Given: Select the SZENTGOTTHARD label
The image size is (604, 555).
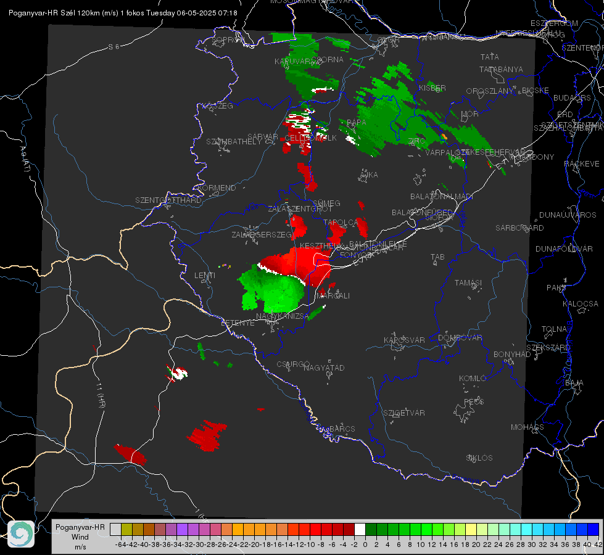Looking at the screenshot, I should pos(168,200).
